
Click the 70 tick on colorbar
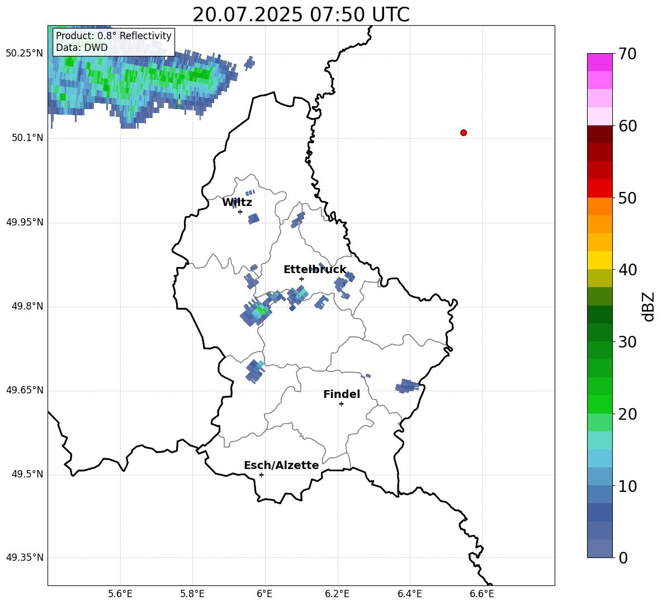pos(627,54)
